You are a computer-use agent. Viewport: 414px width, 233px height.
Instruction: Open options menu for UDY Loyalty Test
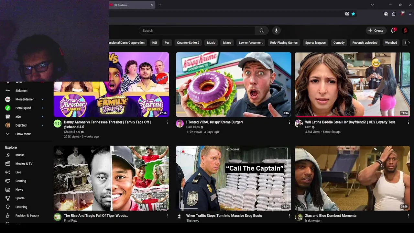(408, 122)
